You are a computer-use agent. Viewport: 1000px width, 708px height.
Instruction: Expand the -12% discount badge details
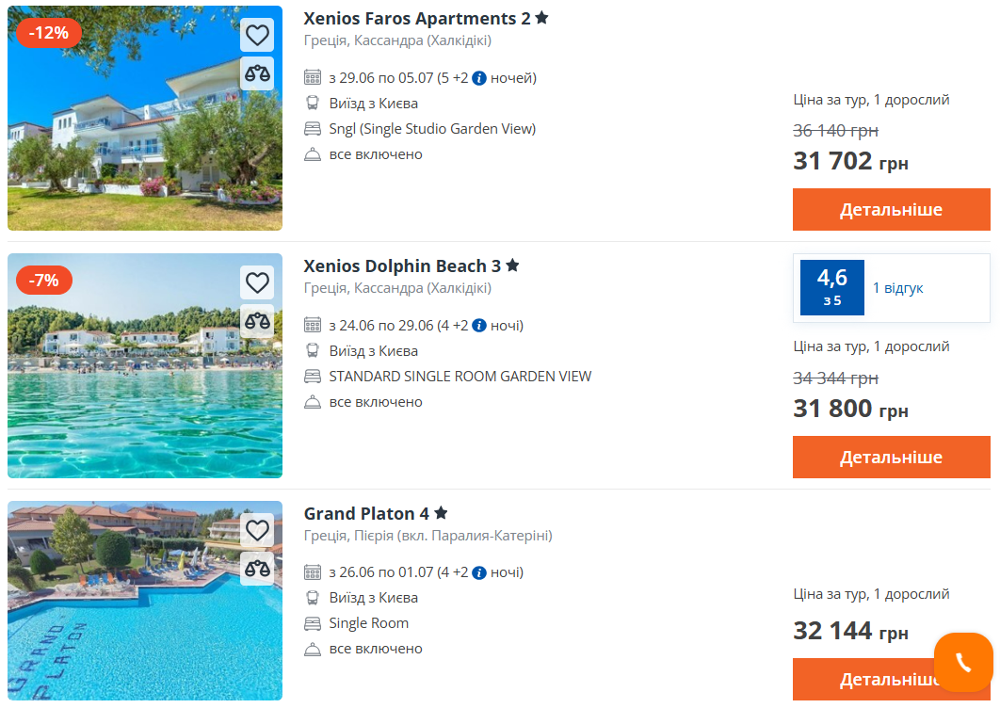click(x=48, y=32)
